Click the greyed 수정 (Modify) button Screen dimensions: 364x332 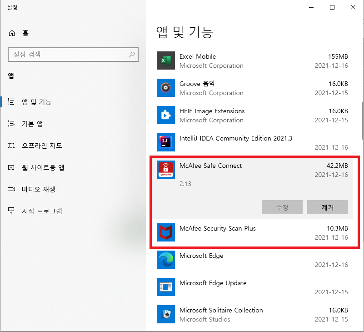pyautogui.click(x=282, y=207)
